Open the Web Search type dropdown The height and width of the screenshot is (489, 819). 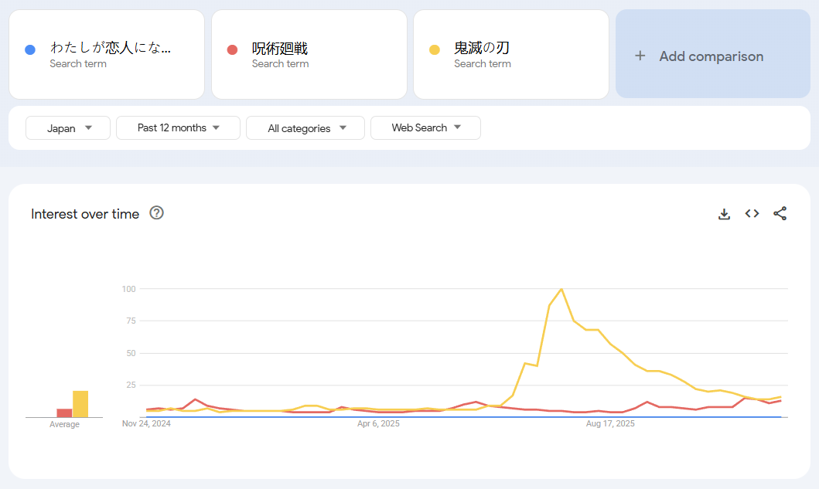click(425, 128)
